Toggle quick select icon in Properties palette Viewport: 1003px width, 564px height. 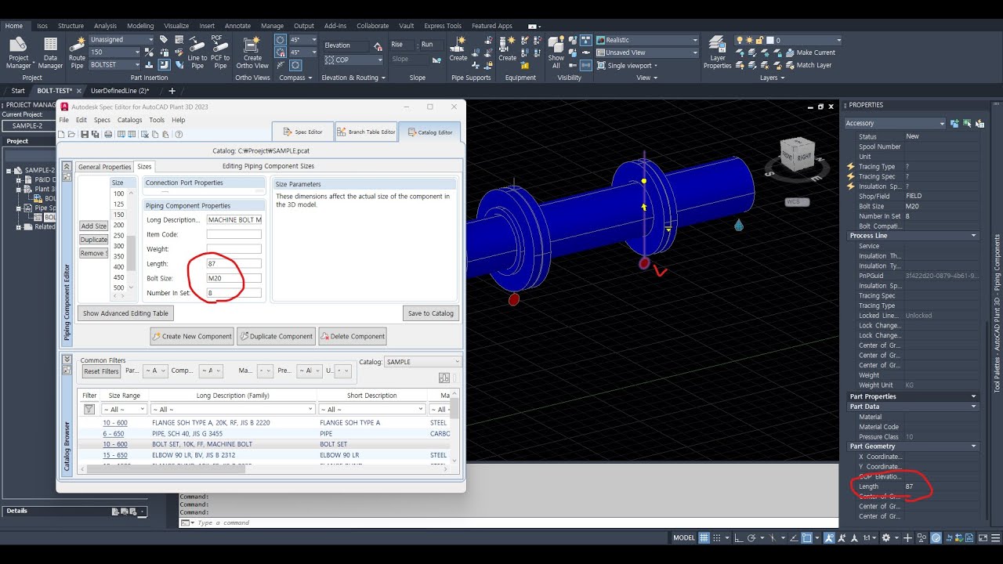click(x=980, y=123)
